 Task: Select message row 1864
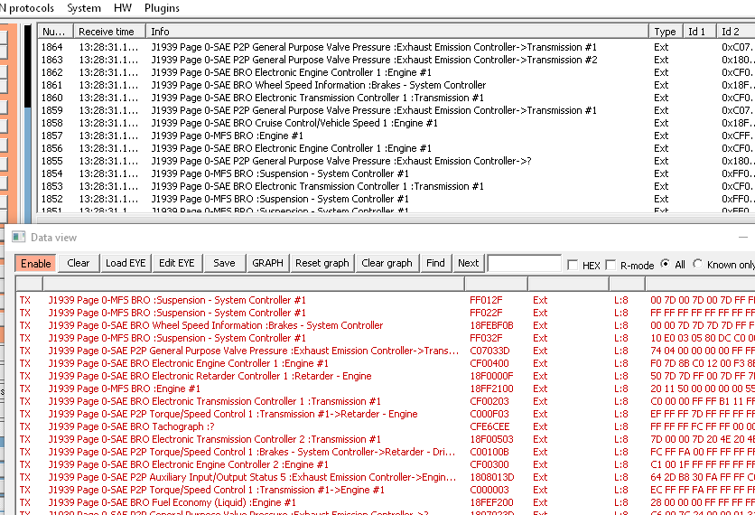point(396,47)
